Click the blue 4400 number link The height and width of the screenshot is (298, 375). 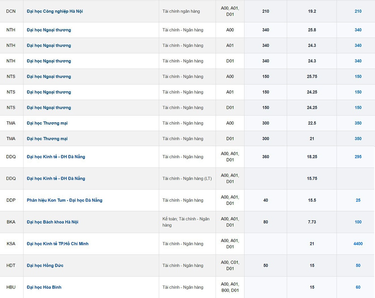pyautogui.click(x=358, y=244)
